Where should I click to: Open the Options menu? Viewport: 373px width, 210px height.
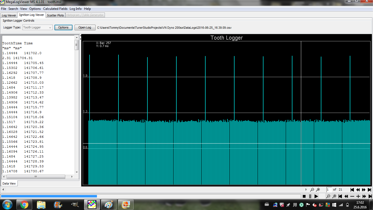click(35, 9)
